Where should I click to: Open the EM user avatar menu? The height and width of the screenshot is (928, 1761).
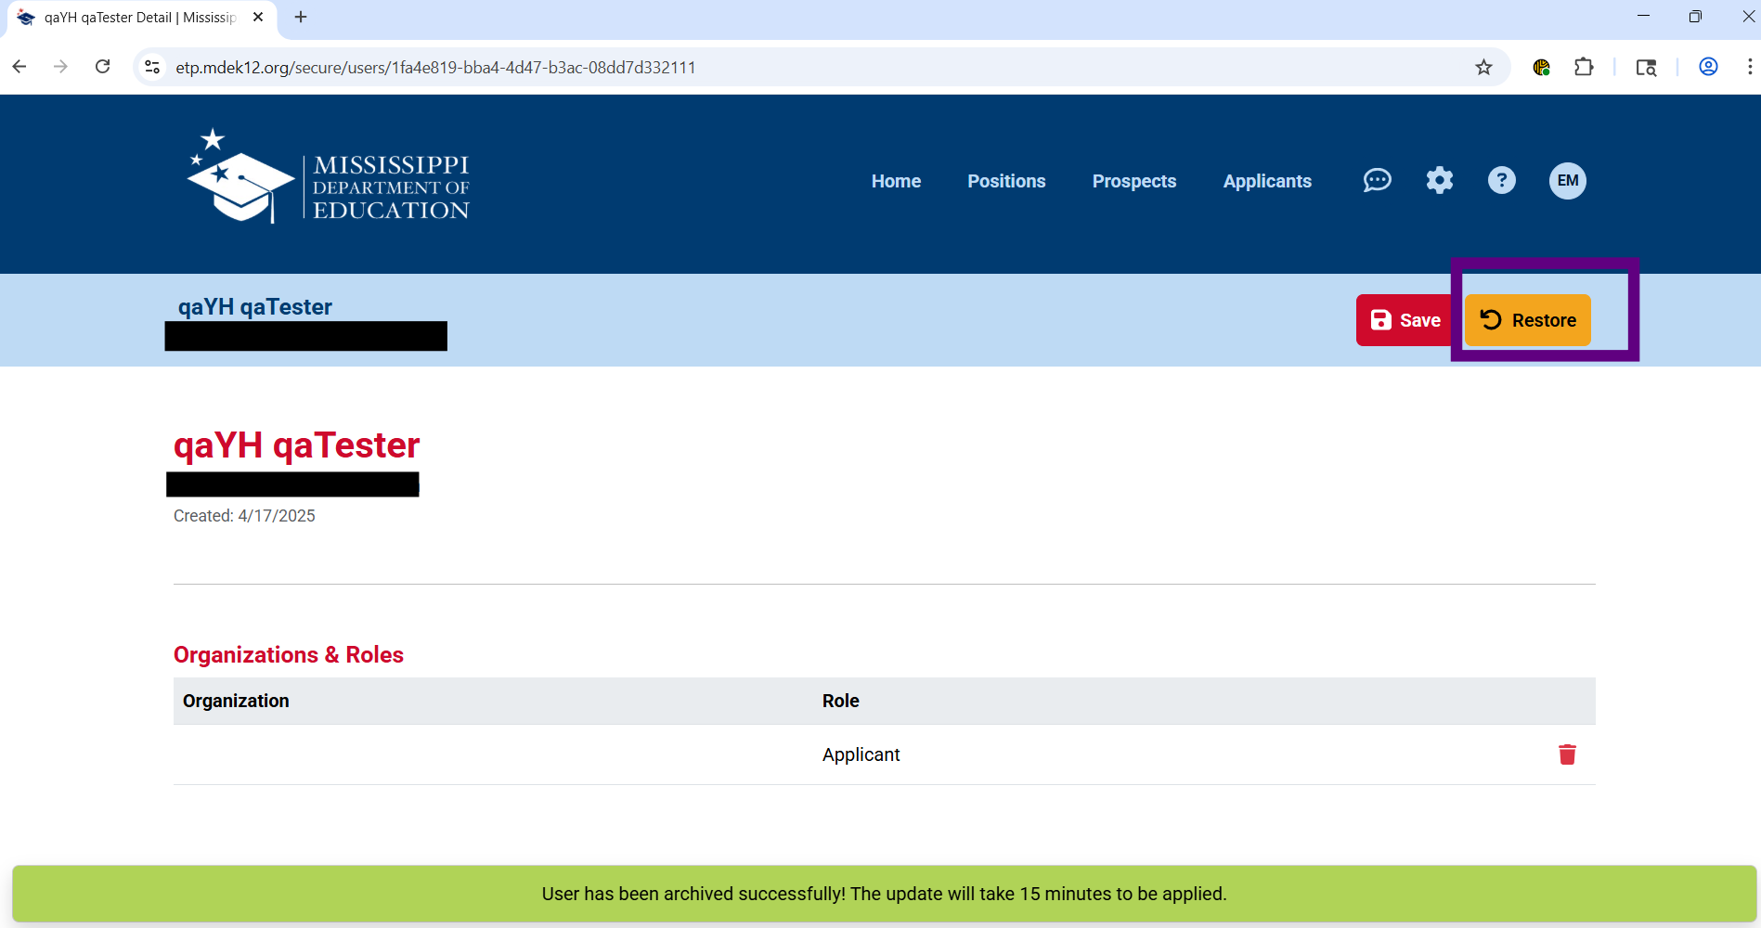pyautogui.click(x=1567, y=180)
